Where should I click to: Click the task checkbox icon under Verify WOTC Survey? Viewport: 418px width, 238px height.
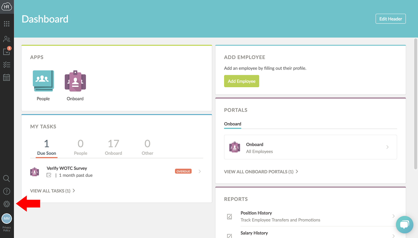[49, 175]
